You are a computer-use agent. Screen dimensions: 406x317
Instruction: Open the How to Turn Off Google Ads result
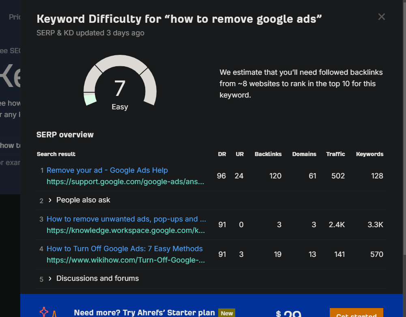point(125,249)
